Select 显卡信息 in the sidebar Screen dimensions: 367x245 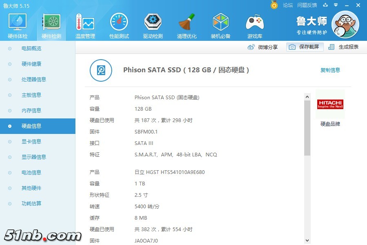(x=31, y=142)
